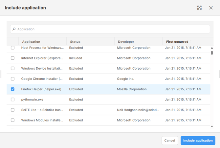This screenshot has height=148, width=220.
Task: Sort by the First occurred column header
Action: click(x=177, y=42)
